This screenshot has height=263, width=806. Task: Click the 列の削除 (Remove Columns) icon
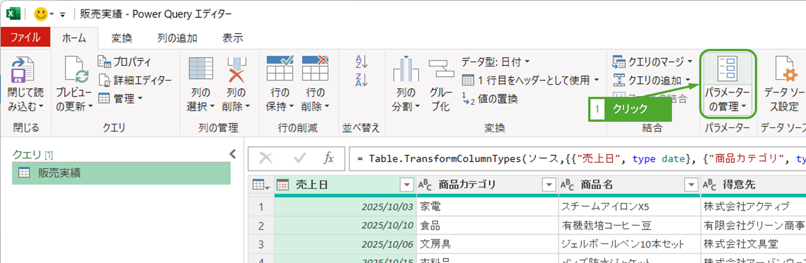tap(236, 69)
